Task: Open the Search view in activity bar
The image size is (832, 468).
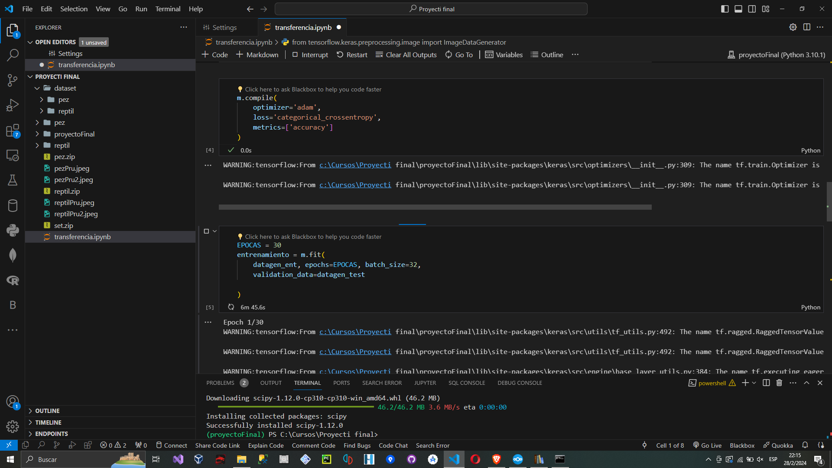Action: coord(13,55)
